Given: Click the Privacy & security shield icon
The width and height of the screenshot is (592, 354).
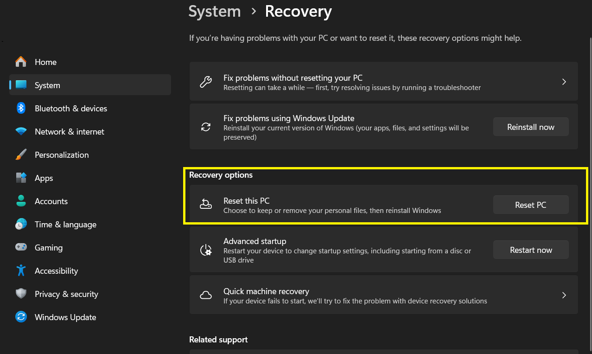Looking at the screenshot, I should pyautogui.click(x=21, y=294).
